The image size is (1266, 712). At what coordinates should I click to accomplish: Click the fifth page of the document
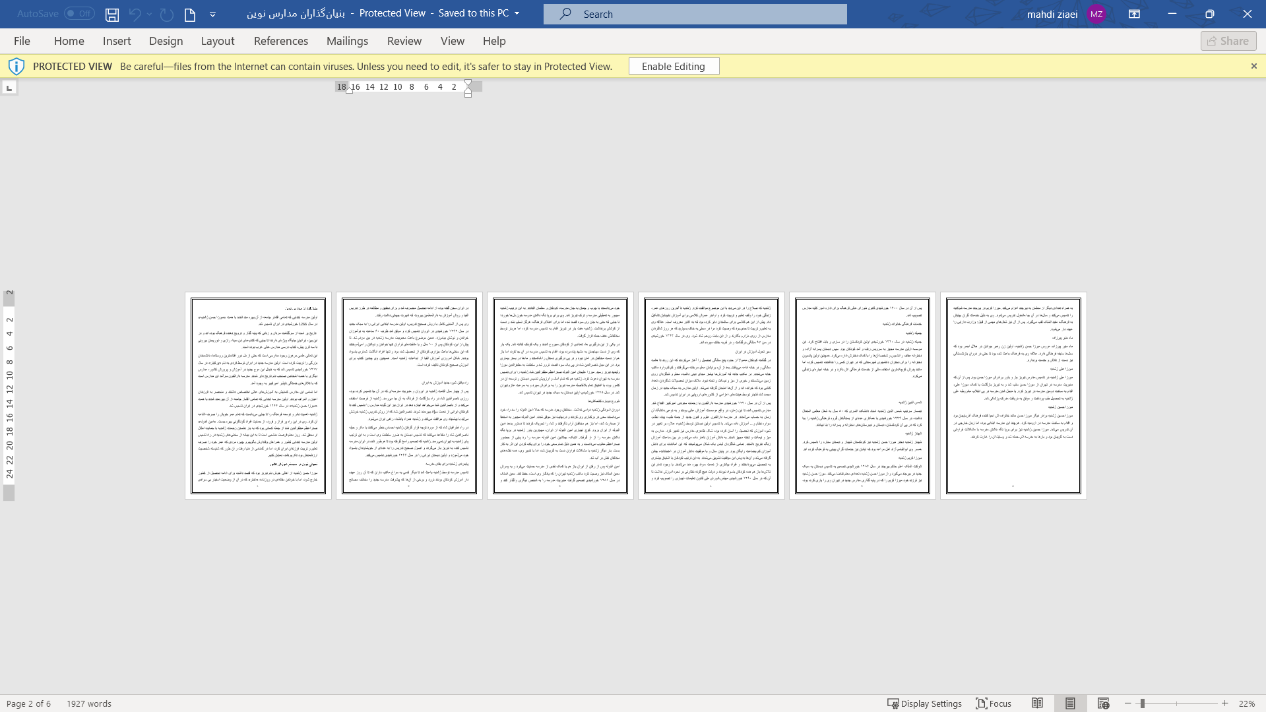(862, 395)
